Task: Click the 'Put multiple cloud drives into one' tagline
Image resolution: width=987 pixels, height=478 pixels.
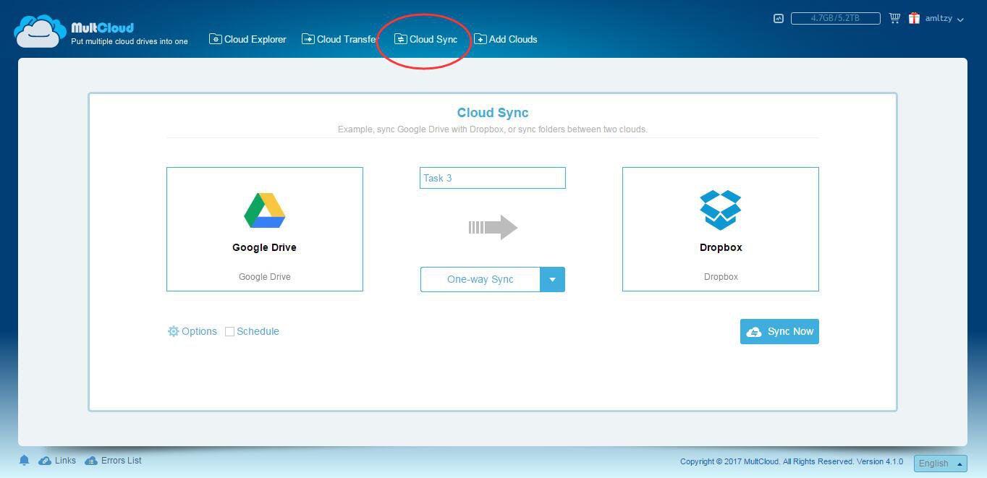Action: (x=130, y=41)
